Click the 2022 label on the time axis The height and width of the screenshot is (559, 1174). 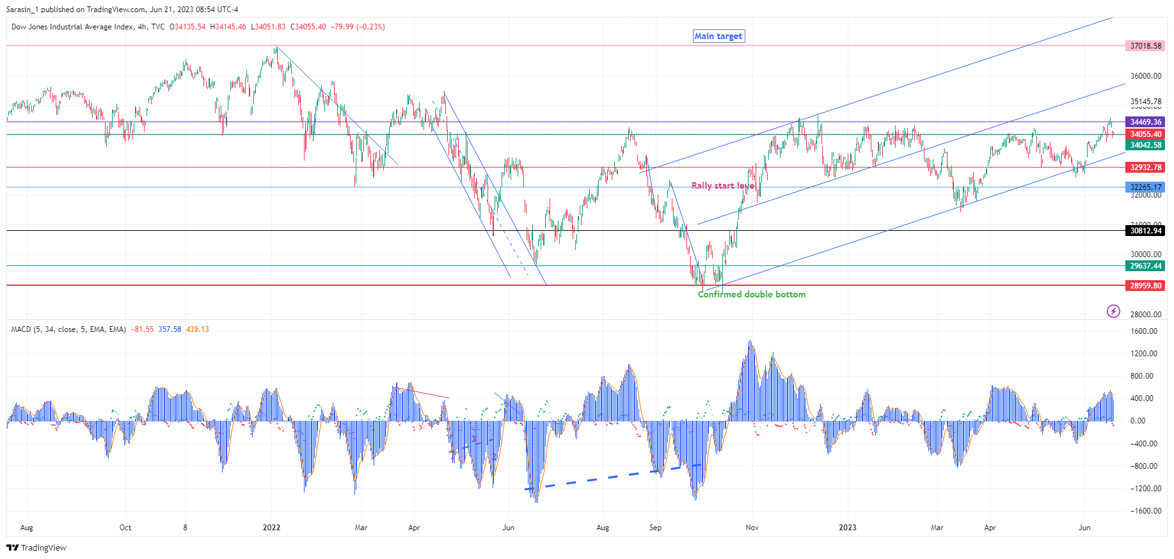point(272,528)
